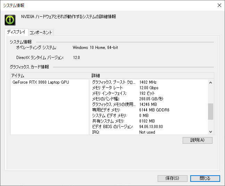This screenshot has width=225, height=186.
Task: Click the 14246 MB value
Action: tap(148, 104)
